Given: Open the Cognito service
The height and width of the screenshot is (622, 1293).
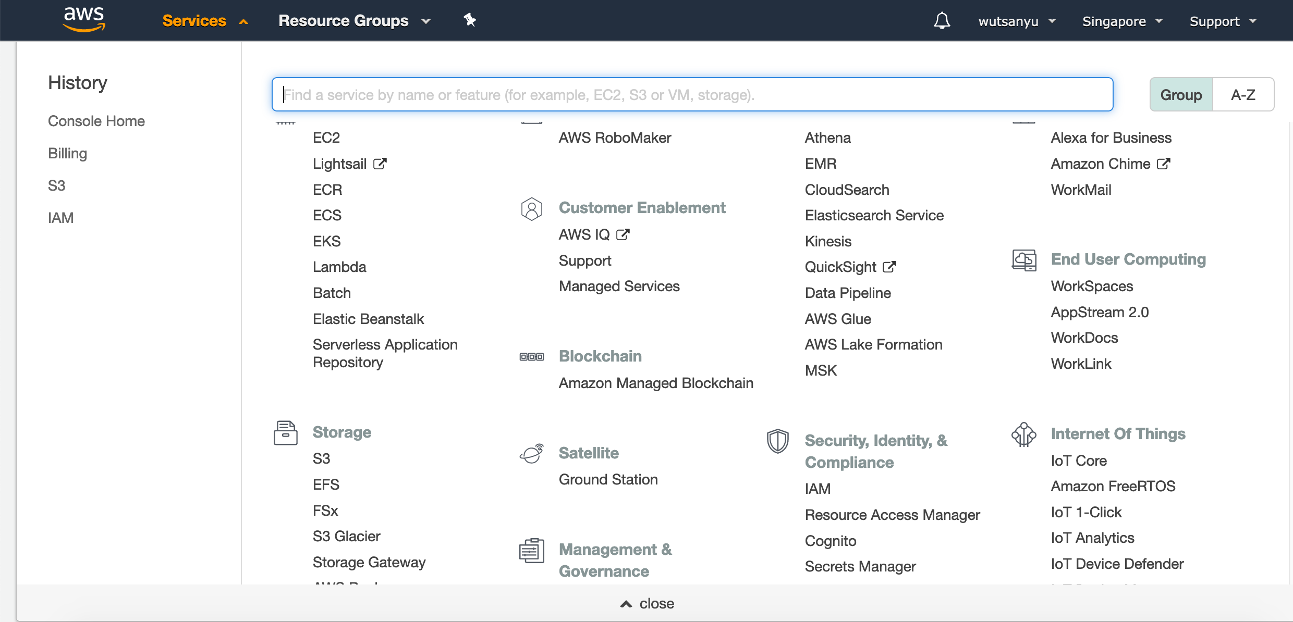Looking at the screenshot, I should click(831, 541).
